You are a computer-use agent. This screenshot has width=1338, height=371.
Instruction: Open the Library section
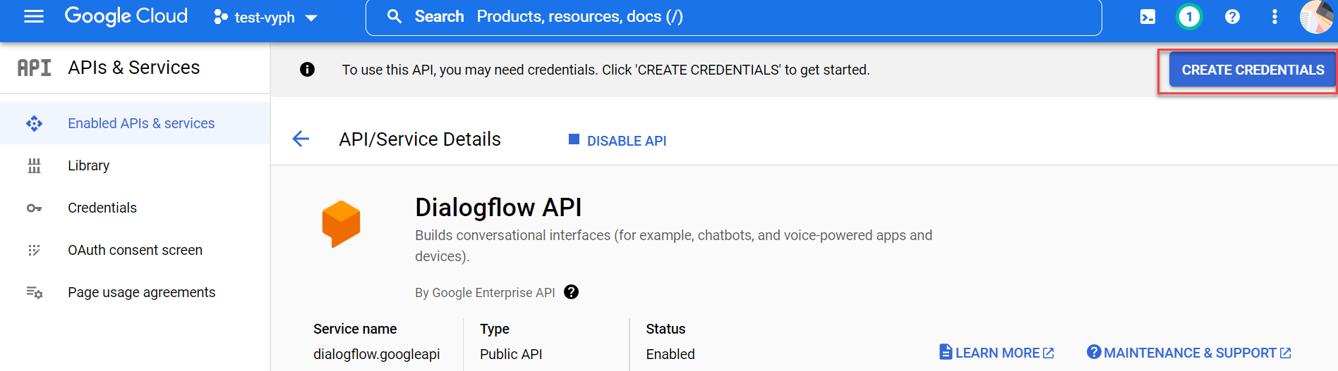click(x=88, y=165)
